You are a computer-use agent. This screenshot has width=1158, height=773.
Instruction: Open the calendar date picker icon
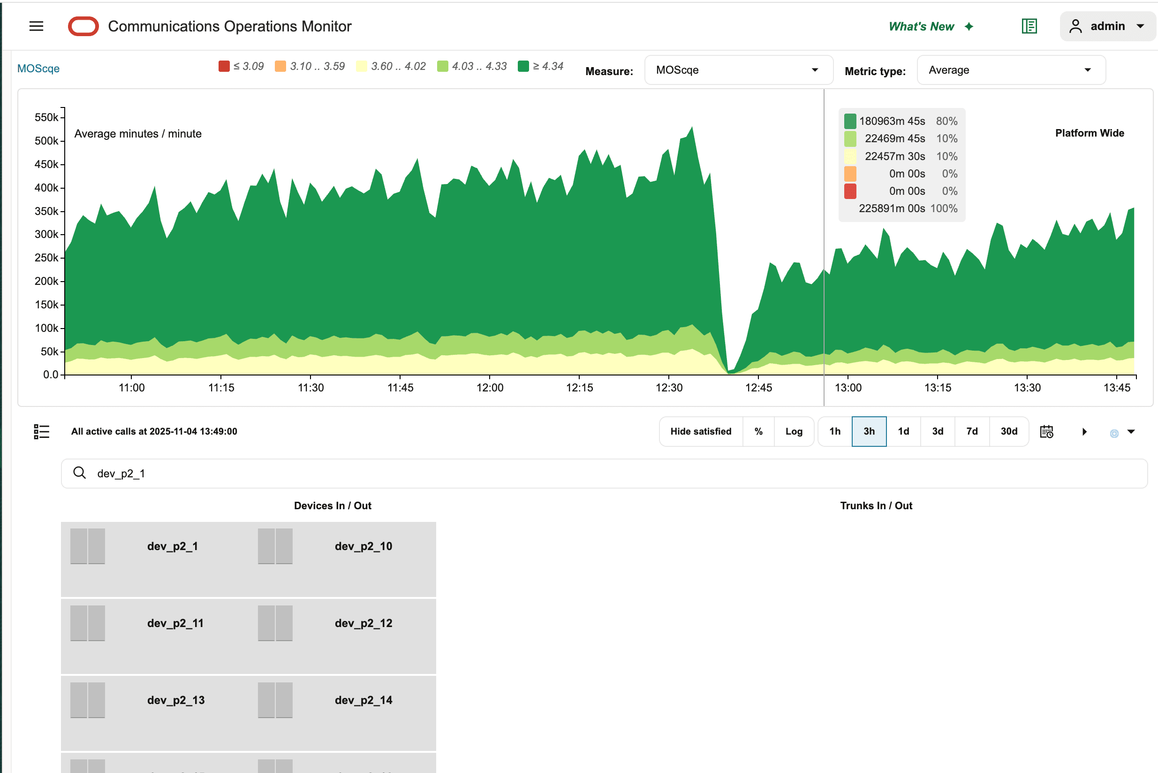(x=1046, y=431)
